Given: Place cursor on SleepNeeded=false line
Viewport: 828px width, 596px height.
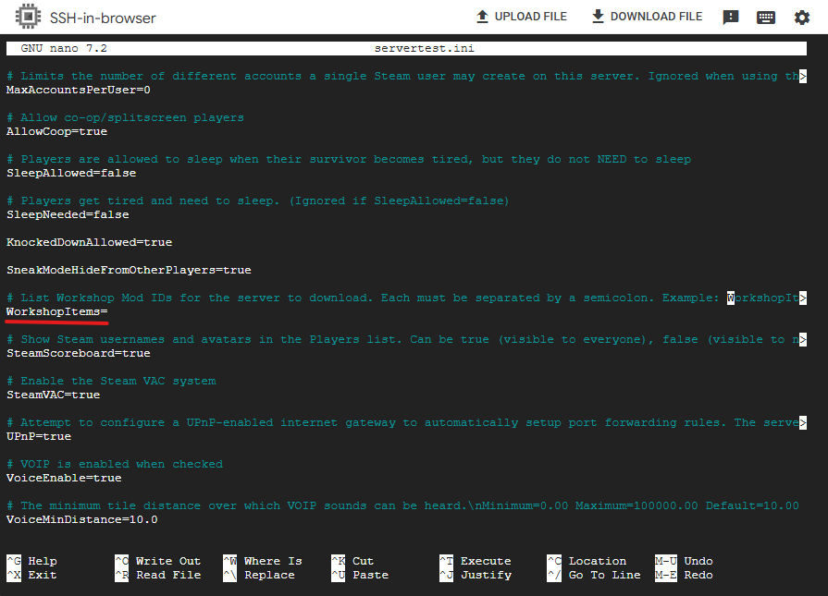Looking at the screenshot, I should point(68,215).
